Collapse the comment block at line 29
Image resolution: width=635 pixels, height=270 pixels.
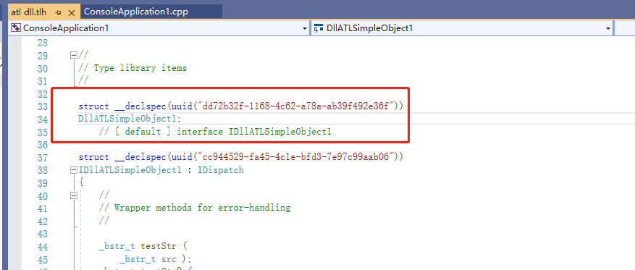tap(74, 55)
